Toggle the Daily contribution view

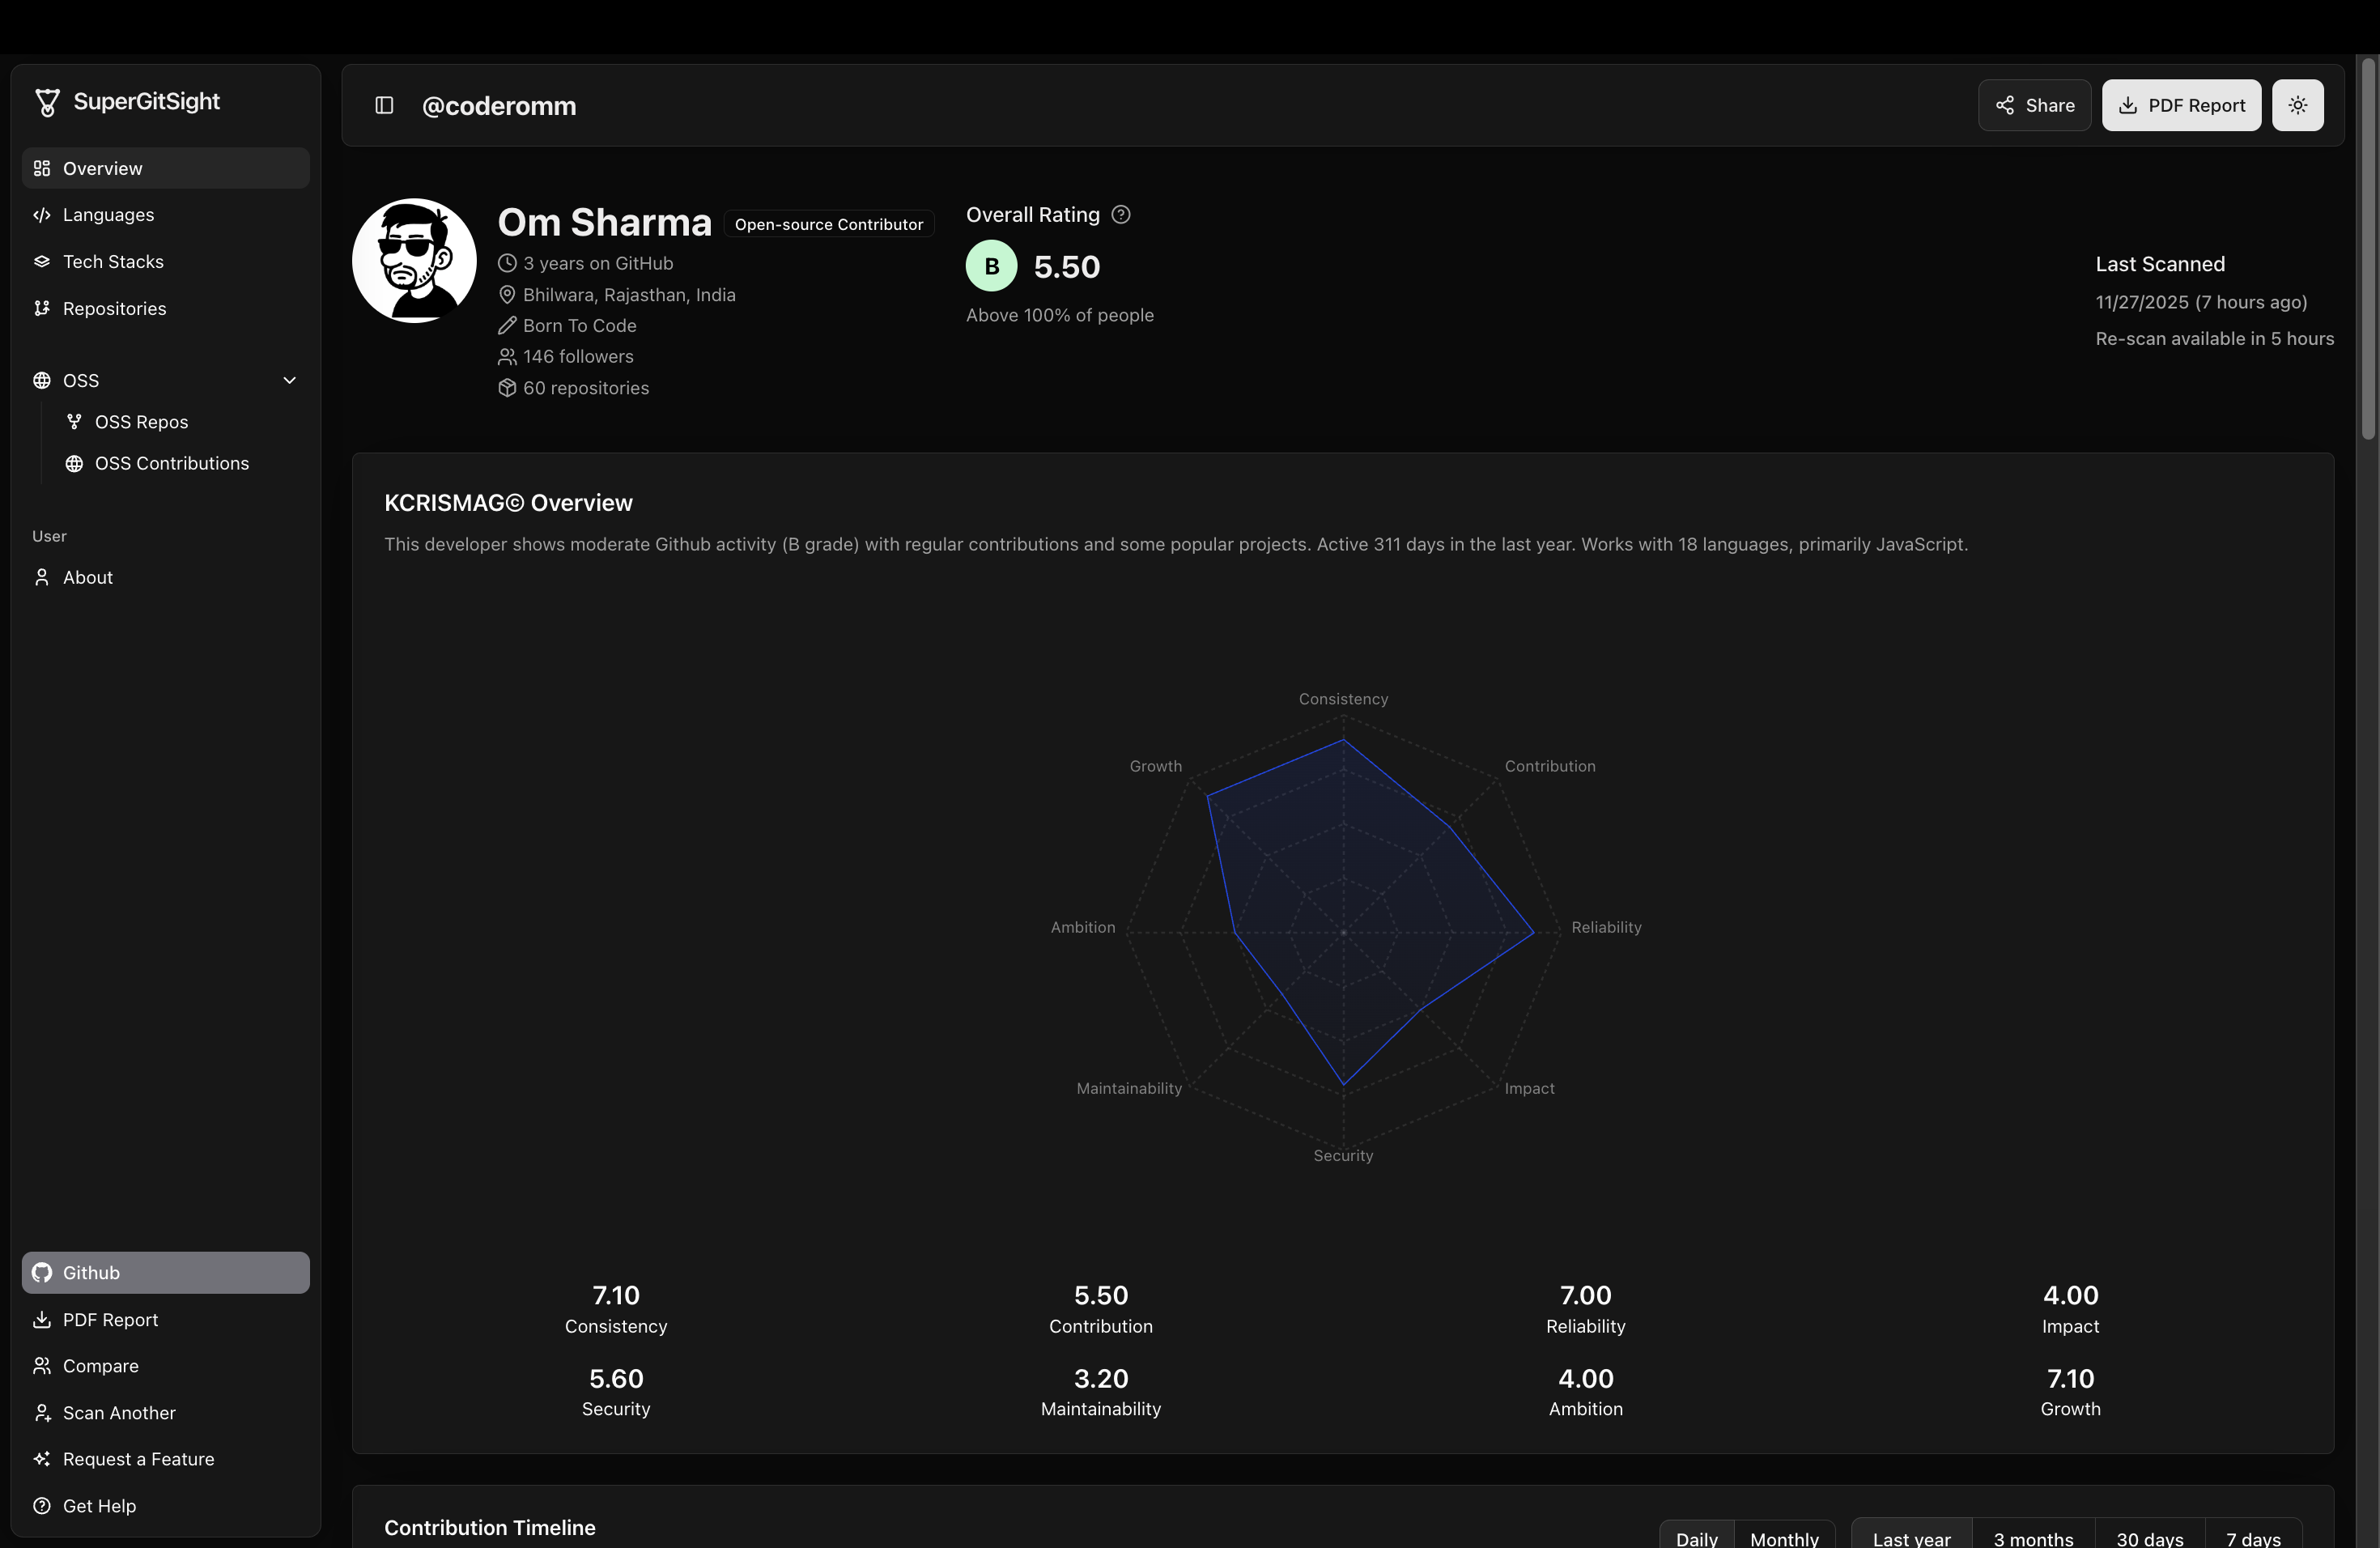coord(1696,1539)
